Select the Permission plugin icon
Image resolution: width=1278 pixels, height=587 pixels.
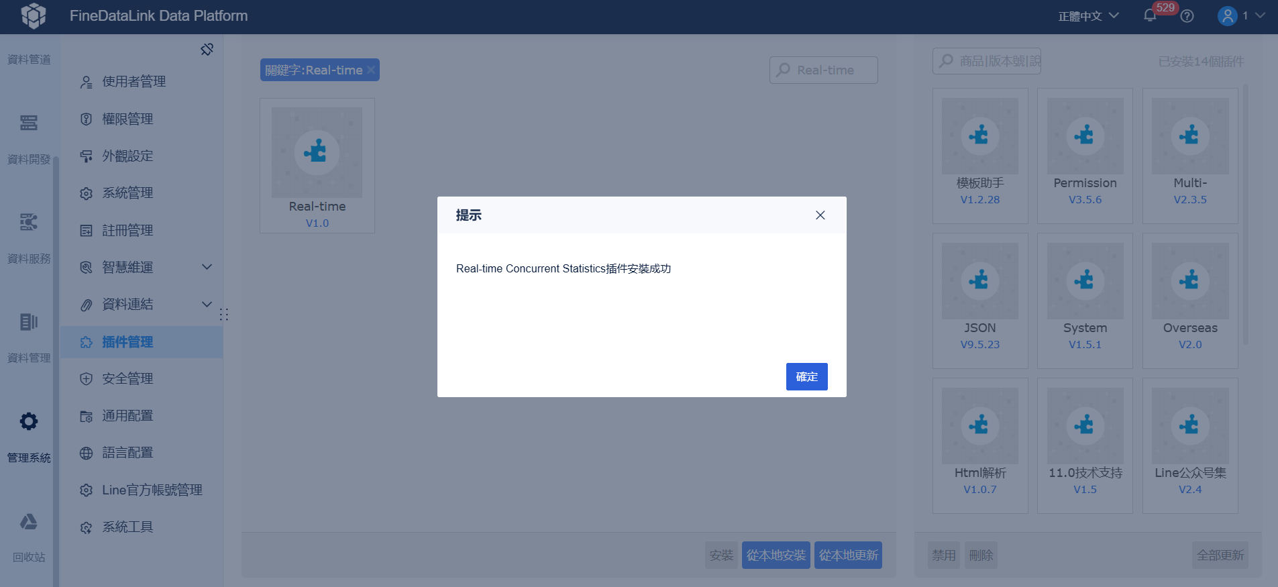tap(1085, 136)
